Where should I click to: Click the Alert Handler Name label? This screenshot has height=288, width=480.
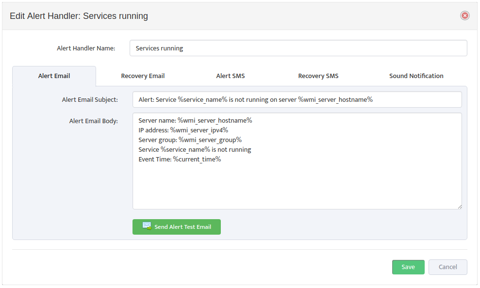[x=86, y=48]
